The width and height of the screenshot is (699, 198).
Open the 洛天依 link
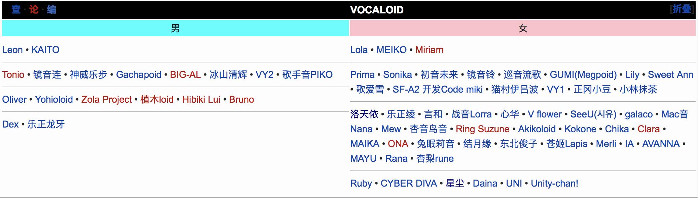tap(364, 114)
